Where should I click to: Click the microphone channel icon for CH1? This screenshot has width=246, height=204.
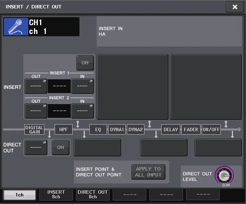tap(16, 27)
